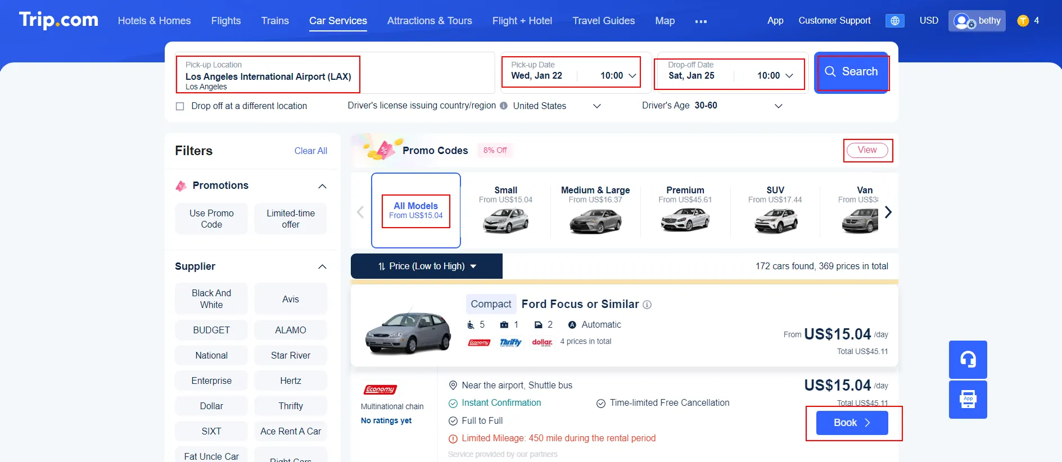Enable Drop off at a different location

pyautogui.click(x=180, y=106)
